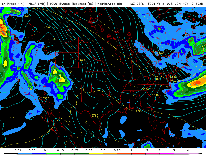This screenshot has height=155, width=206.
Task: Click the '5220' thickness contour label
Action: coord(160,53)
